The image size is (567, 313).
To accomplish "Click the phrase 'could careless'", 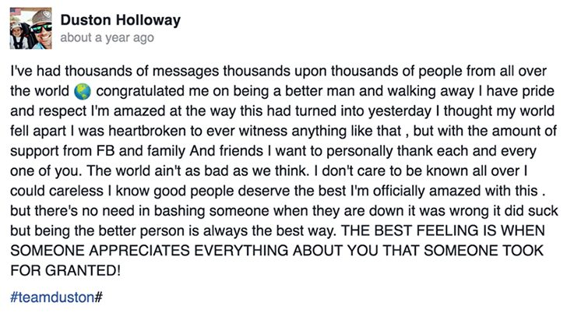I will coord(57,191).
